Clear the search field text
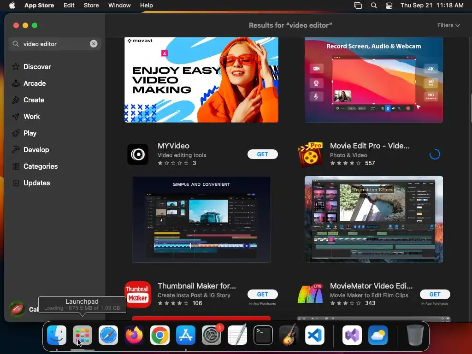The width and height of the screenshot is (472, 354). click(x=94, y=44)
